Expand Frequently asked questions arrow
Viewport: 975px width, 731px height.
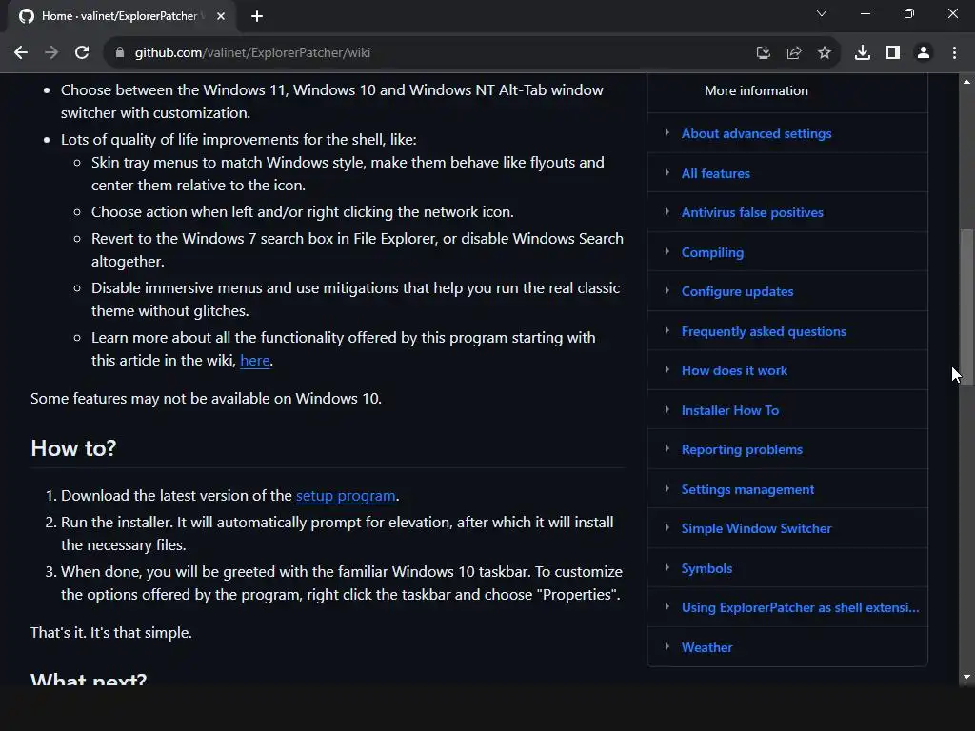[667, 330]
